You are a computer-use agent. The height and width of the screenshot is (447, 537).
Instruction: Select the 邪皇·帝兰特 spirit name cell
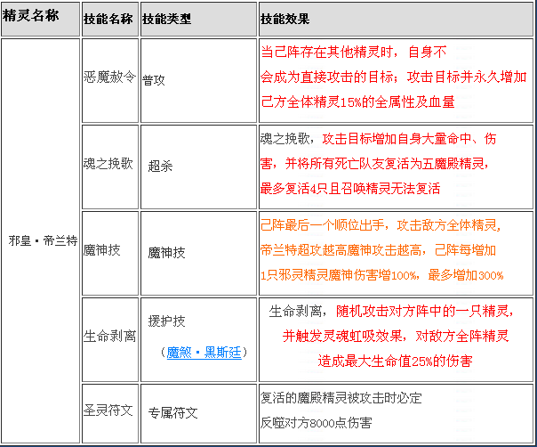(x=40, y=240)
